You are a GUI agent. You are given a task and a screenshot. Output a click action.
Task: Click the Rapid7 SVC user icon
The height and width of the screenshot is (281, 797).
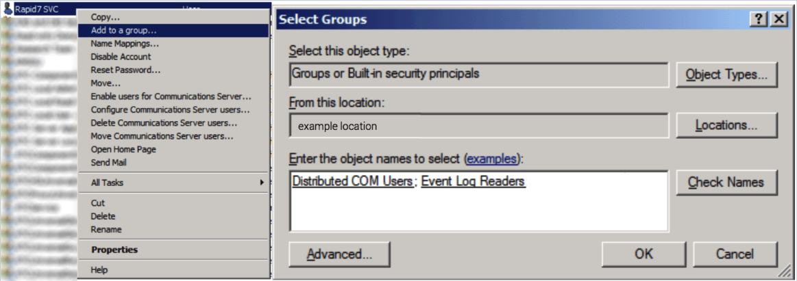[8, 10]
